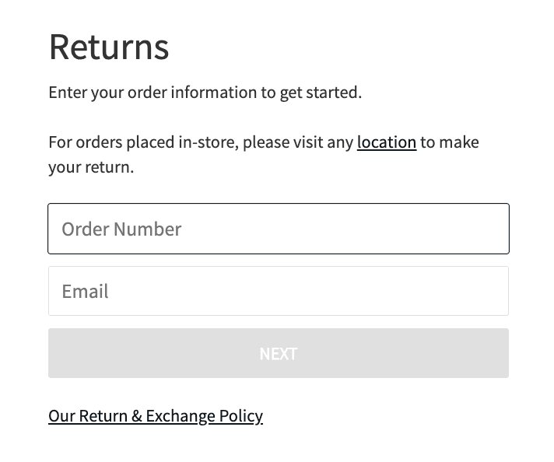Focus the Email text field
This screenshot has height=462, width=554.
tap(278, 291)
